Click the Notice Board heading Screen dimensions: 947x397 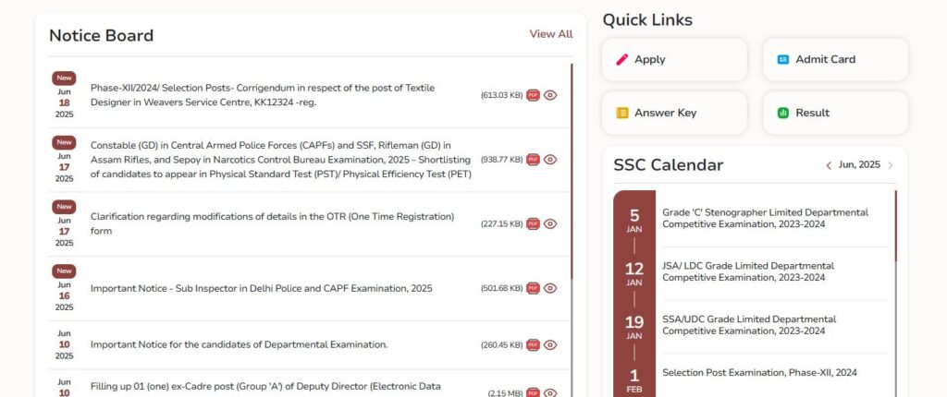[x=101, y=36]
